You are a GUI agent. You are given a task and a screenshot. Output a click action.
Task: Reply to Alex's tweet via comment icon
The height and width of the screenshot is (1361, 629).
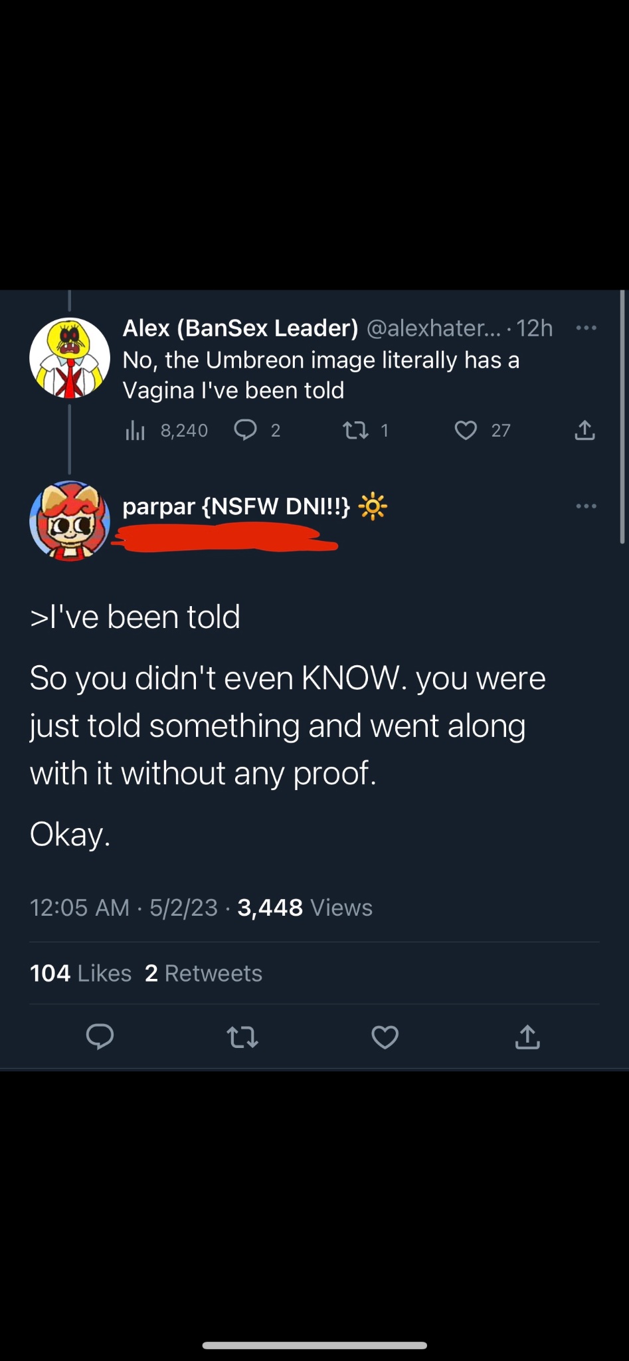(x=246, y=431)
